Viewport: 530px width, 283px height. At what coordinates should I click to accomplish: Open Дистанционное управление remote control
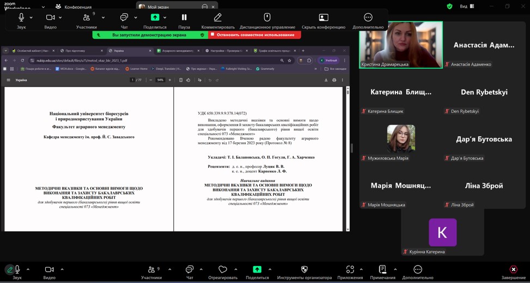point(267,18)
